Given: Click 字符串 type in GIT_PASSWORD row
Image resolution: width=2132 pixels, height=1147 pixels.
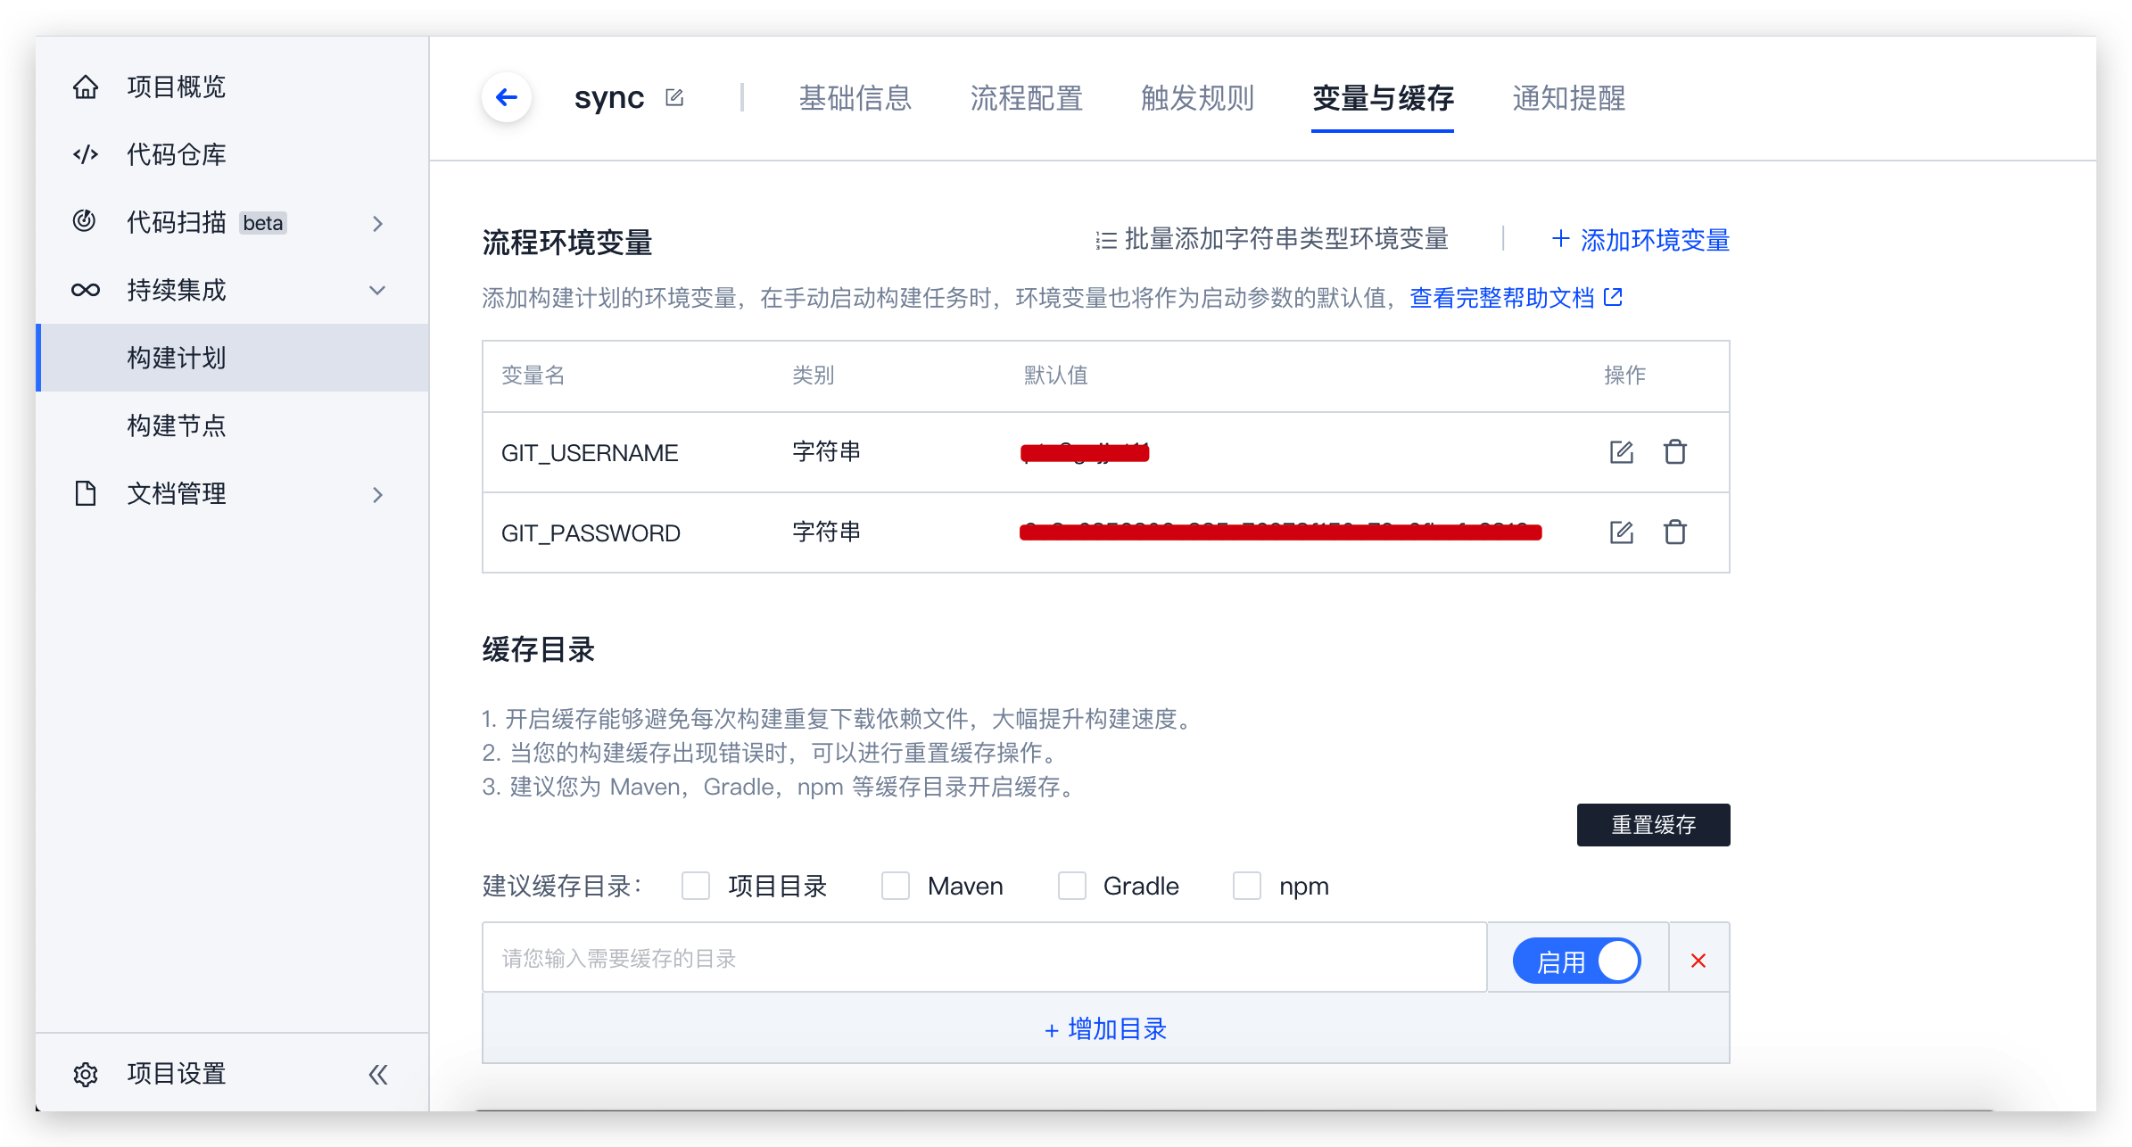Looking at the screenshot, I should click(x=826, y=532).
